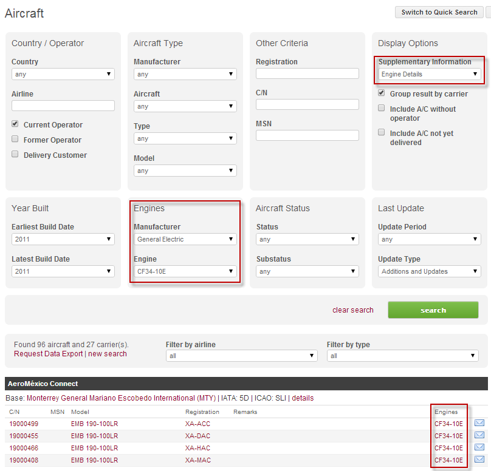Screen dimensions: 491x471
Task: Click the Airline text field
Action: [63, 106]
